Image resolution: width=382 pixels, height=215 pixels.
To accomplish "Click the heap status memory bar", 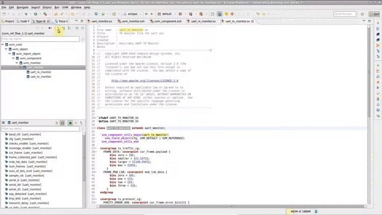I will click(300, 211).
